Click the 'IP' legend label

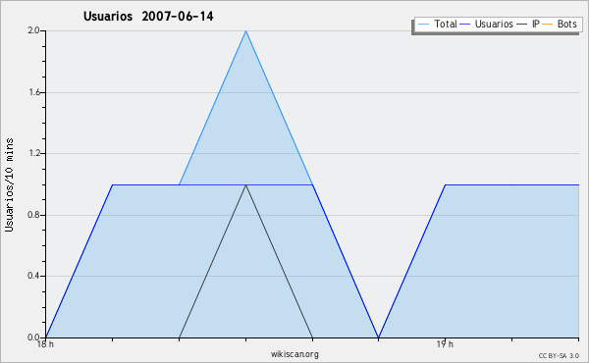click(536, 24)
